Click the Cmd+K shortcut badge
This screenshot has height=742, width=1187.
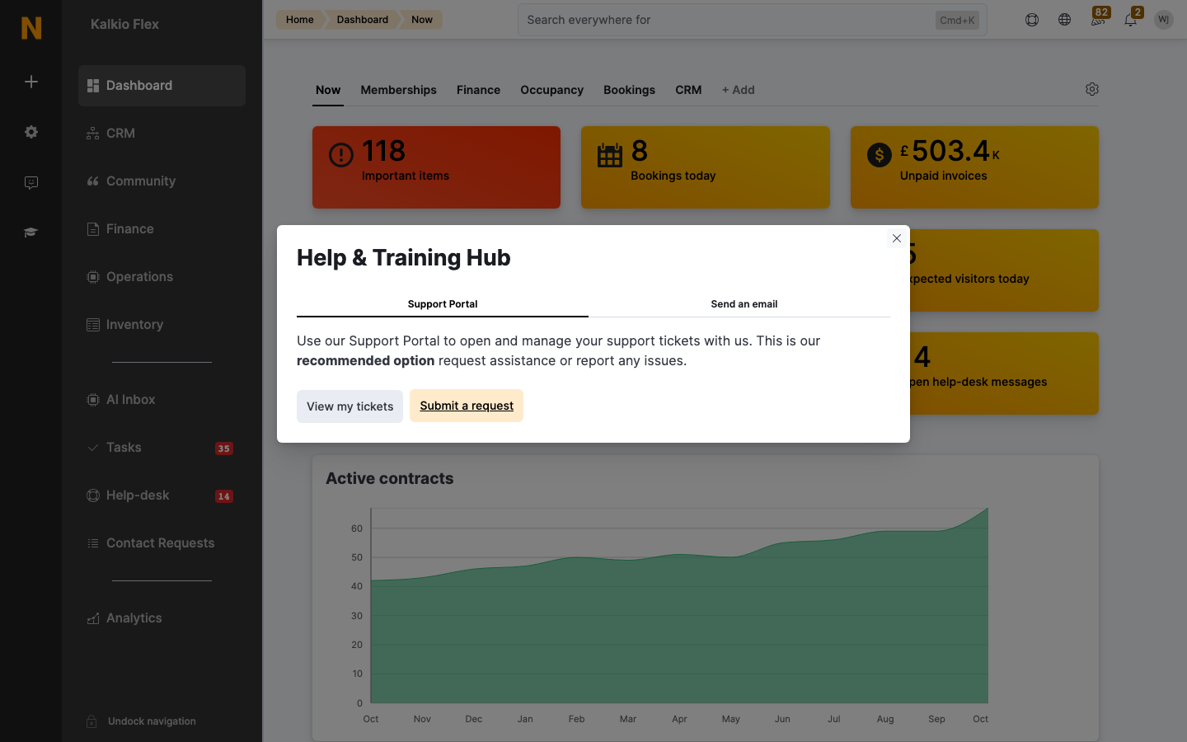pyautogui.click(x=957, y=20)
